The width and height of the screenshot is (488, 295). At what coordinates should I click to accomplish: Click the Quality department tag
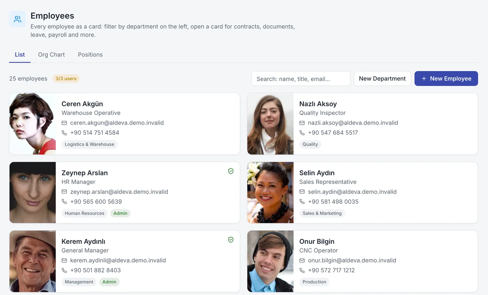[x=310, y=144]
